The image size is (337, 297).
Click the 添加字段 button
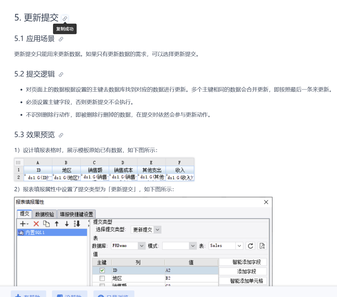tap(243, 272)
